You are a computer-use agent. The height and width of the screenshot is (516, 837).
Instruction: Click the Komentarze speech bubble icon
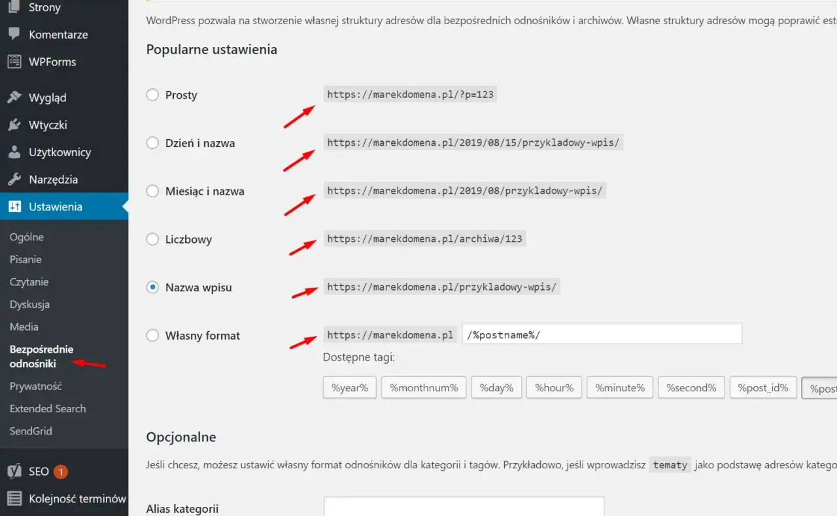[14, 35]
